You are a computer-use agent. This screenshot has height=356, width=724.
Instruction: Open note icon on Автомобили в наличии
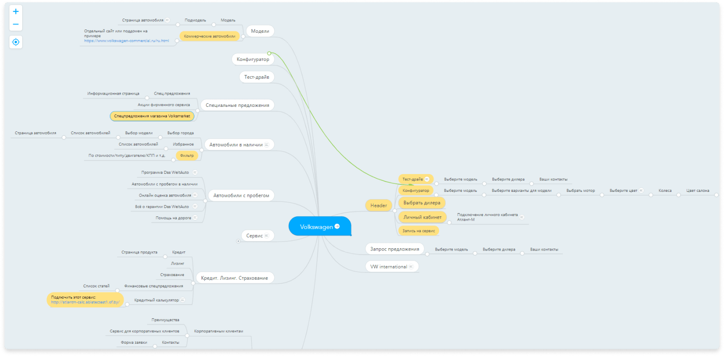click(267, 145)
